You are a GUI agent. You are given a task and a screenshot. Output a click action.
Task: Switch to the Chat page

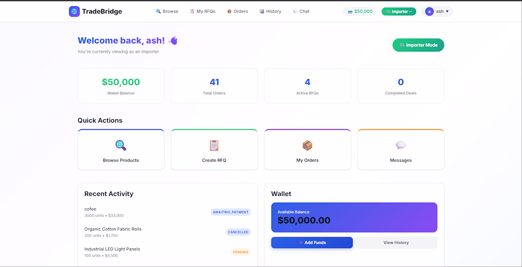[x=301, y=11]
